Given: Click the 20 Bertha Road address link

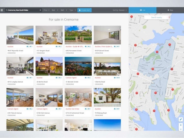Looking at the screenshot, I should [x=42, y=82].
